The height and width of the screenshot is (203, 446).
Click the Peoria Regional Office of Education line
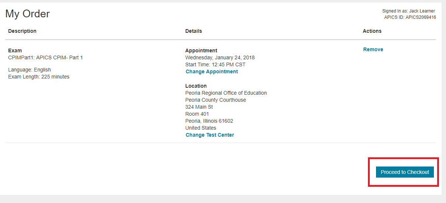click(226, 93)
